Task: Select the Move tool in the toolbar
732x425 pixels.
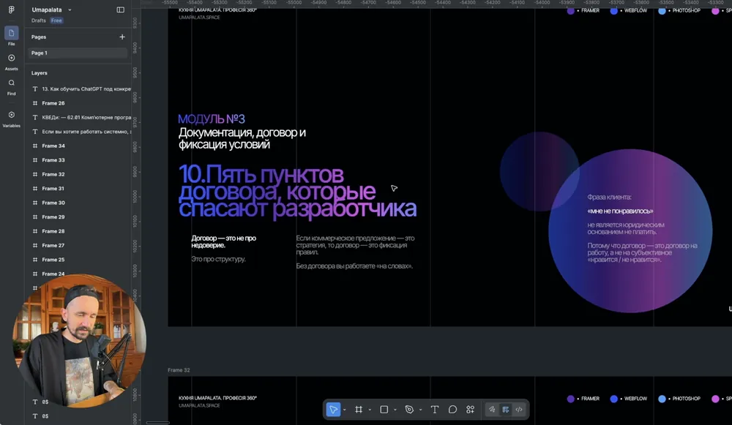Action: click(x=333, y=410)
